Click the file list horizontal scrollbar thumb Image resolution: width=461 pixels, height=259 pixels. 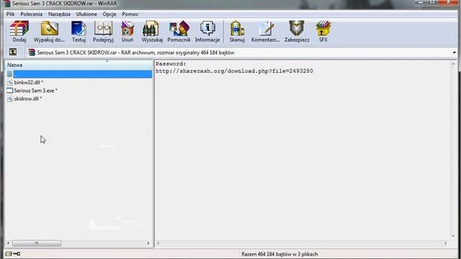tap(37, 243)
